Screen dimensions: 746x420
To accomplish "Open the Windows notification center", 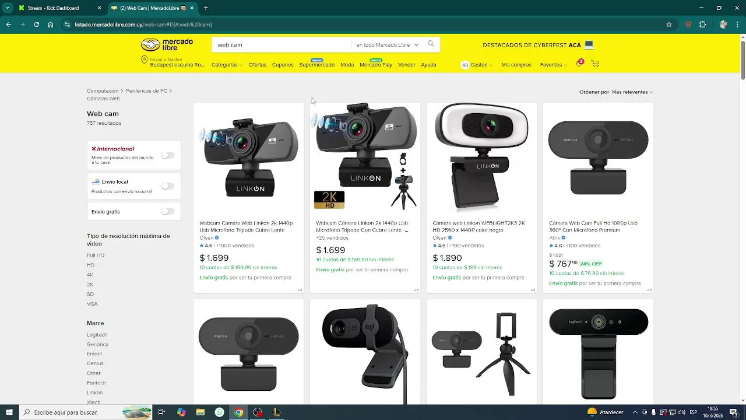I will (734, 412).
